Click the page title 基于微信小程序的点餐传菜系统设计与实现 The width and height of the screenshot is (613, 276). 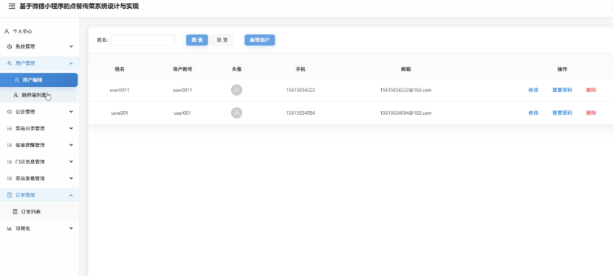tap(79, 6)
